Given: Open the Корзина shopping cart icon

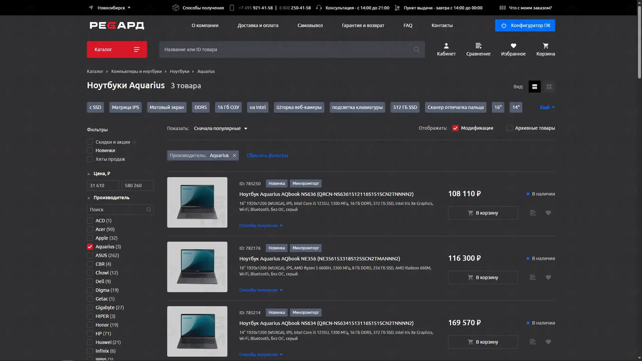Looking at the screenshot, I should [x=545, y=49].
